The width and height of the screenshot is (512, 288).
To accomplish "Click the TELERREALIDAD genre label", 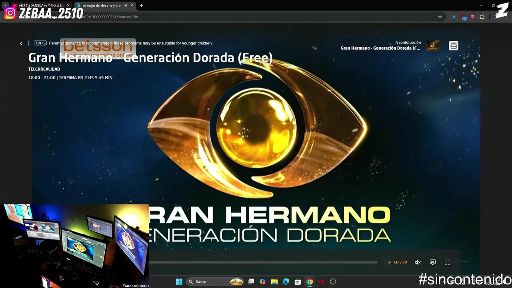I will pyautogui.click(x=44, y=69).
